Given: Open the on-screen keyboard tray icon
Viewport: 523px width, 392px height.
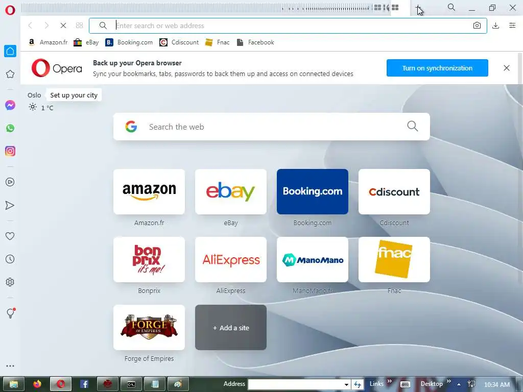Looking at the screenshot, I should [405, 384].
